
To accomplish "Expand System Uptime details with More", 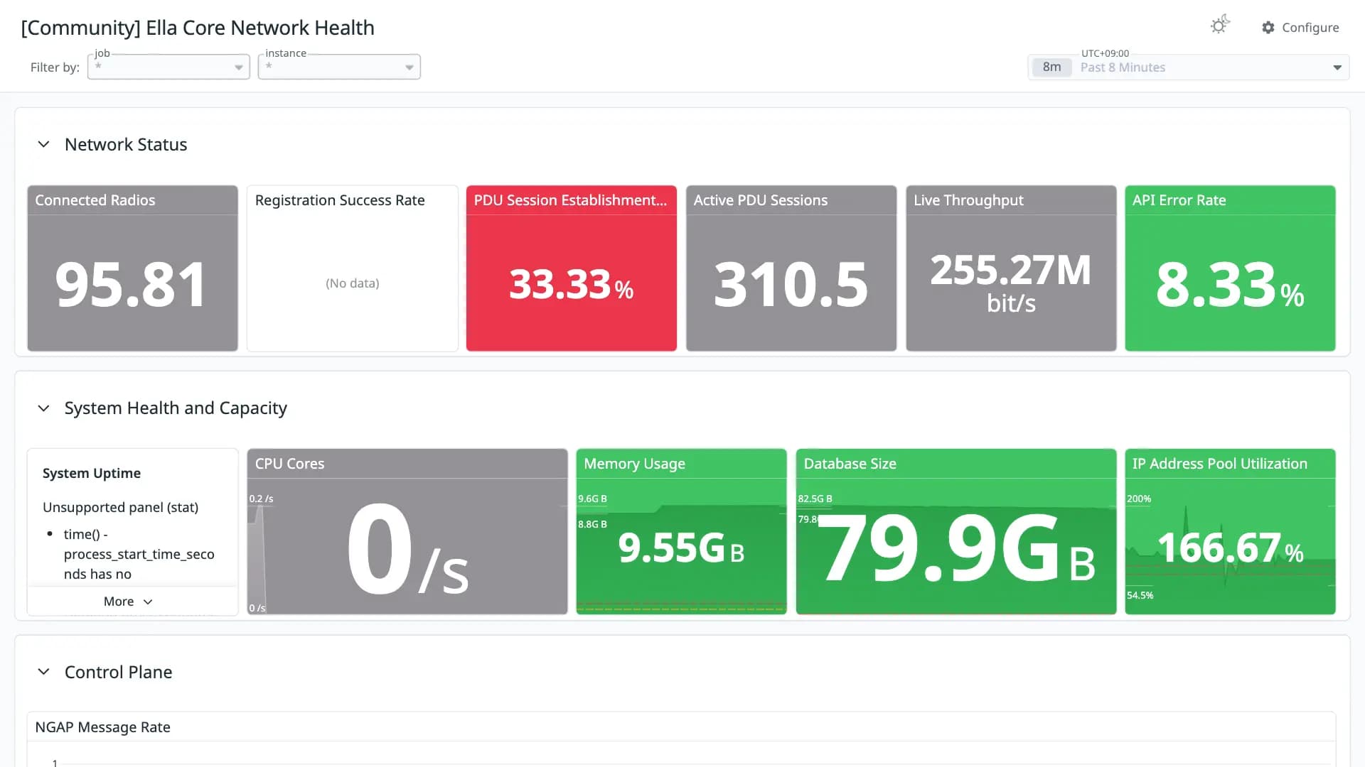I will 128,602.
